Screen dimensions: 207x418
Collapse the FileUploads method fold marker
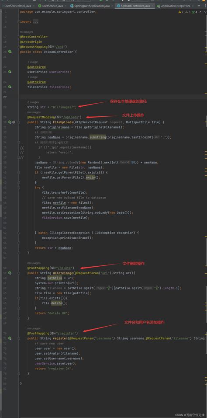point(18,122)
